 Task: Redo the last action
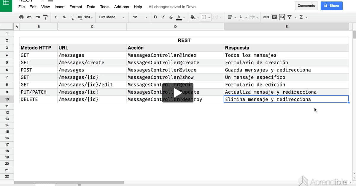click(37, 17)
